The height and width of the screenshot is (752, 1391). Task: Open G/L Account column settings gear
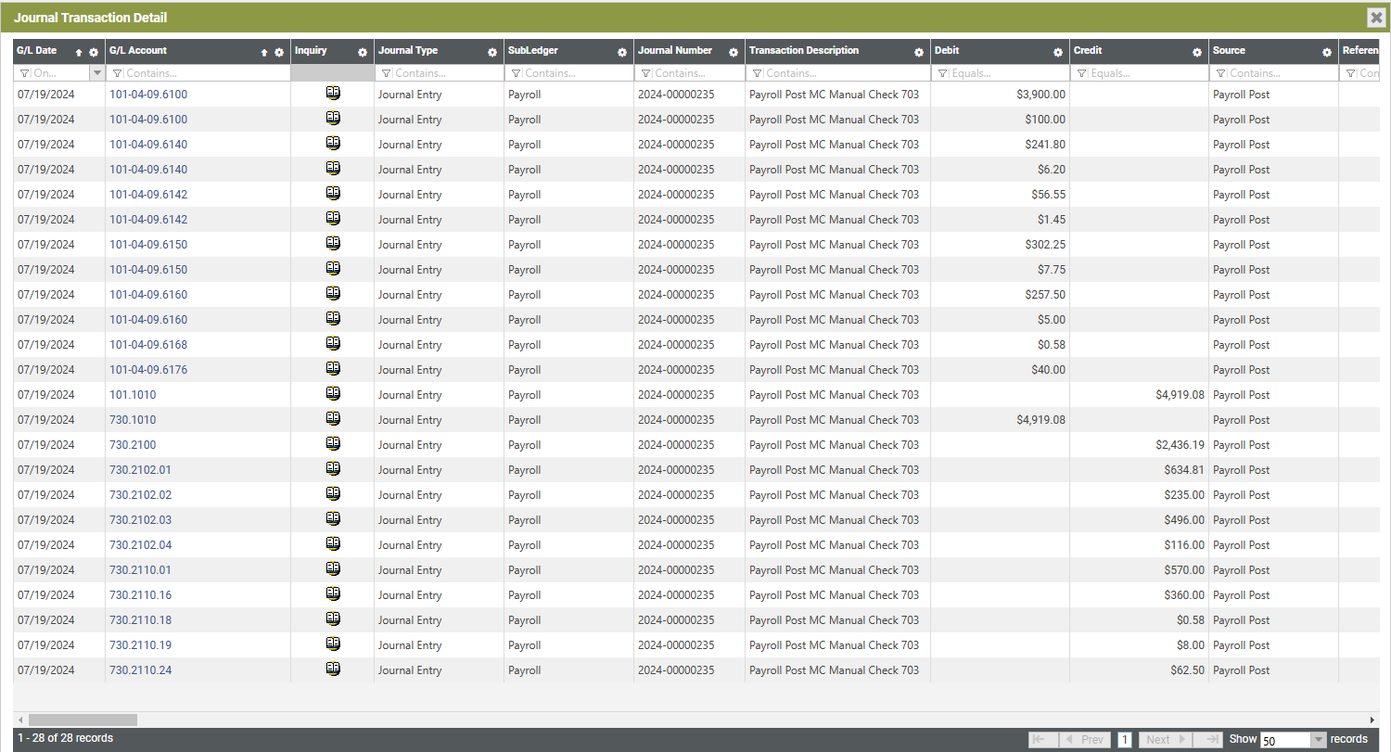point(279,53)
